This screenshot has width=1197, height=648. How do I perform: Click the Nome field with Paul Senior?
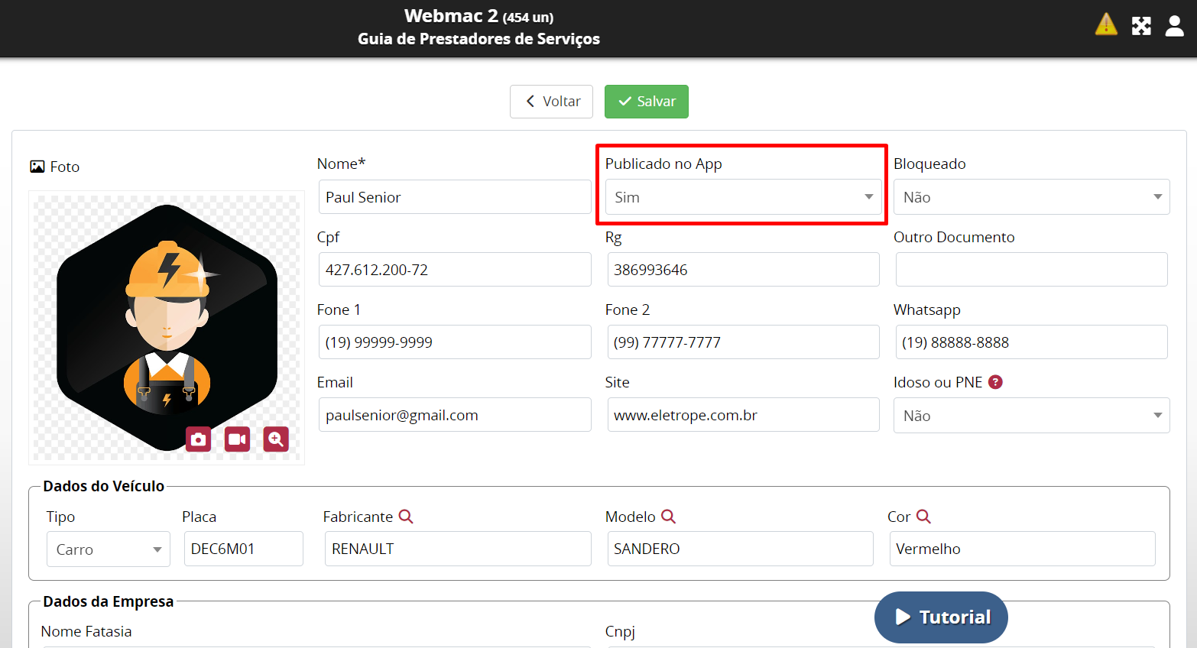click(x=454, y=197)
